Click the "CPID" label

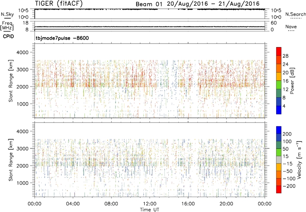click(8, 36)
